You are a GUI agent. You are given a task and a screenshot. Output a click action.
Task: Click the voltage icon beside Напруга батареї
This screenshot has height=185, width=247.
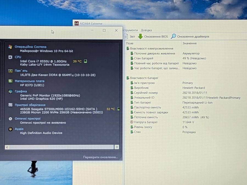132,122
